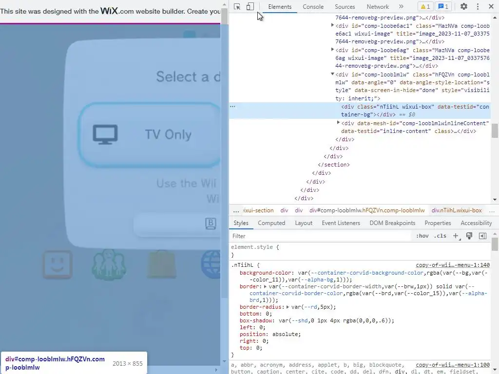This screenshot has width=499, height=374.
Task: Open the Layout pane tab
Action: [x=304, y=223]
